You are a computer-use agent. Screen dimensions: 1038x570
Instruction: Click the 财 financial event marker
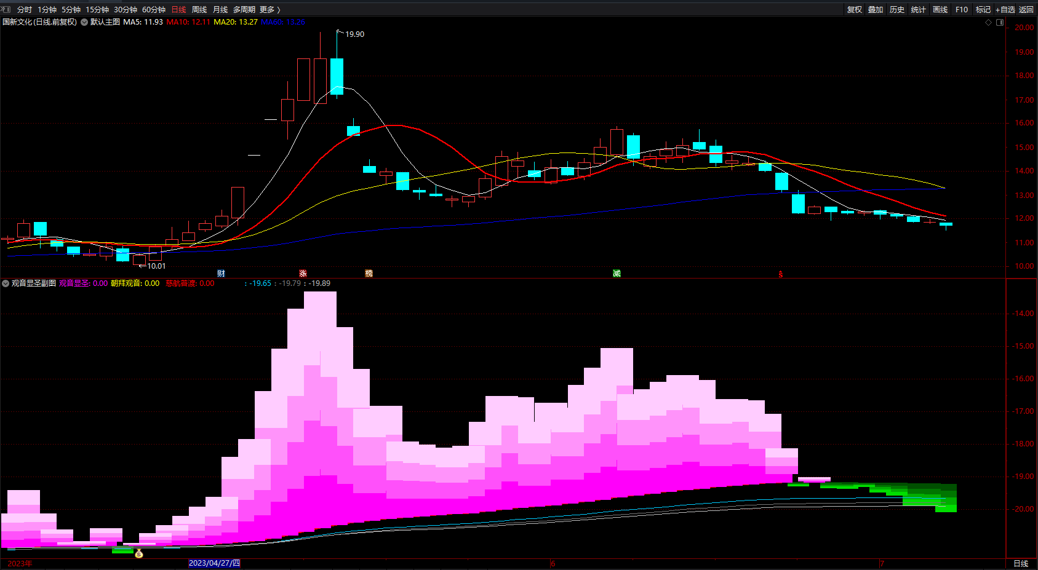click(222, 274)
